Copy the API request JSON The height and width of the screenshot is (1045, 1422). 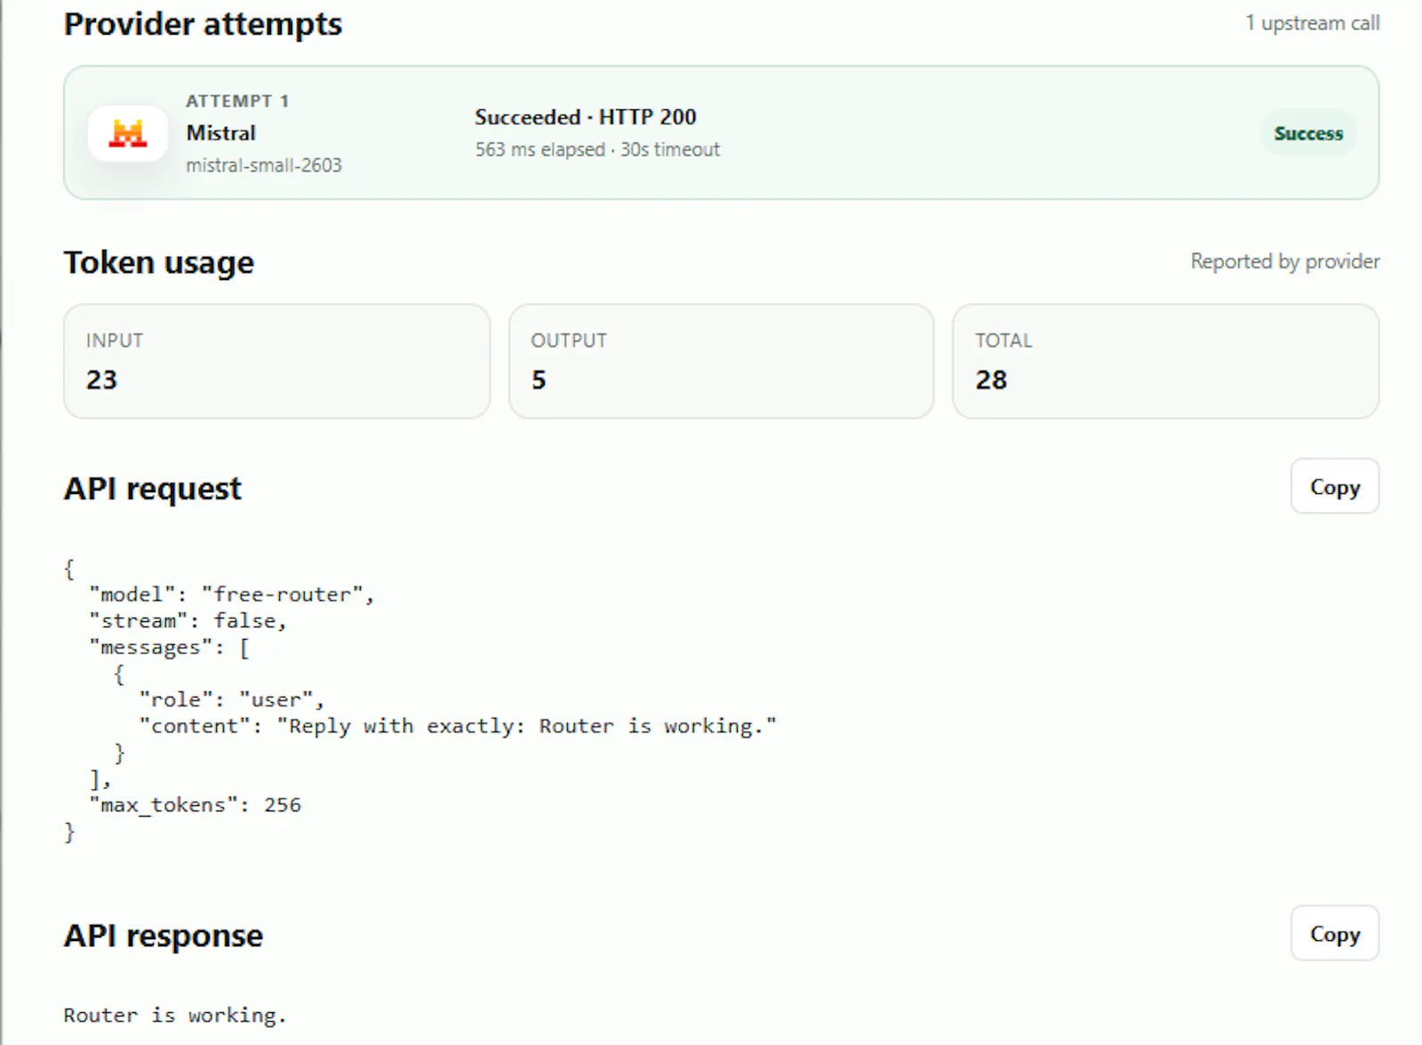[x=1334, y=486]
